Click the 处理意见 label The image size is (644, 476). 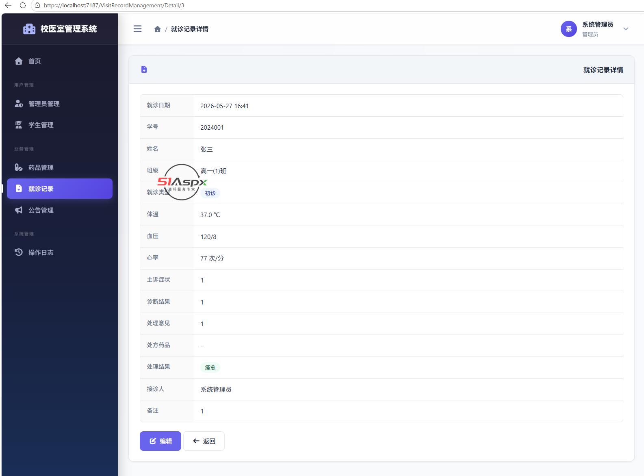(158, 323)
